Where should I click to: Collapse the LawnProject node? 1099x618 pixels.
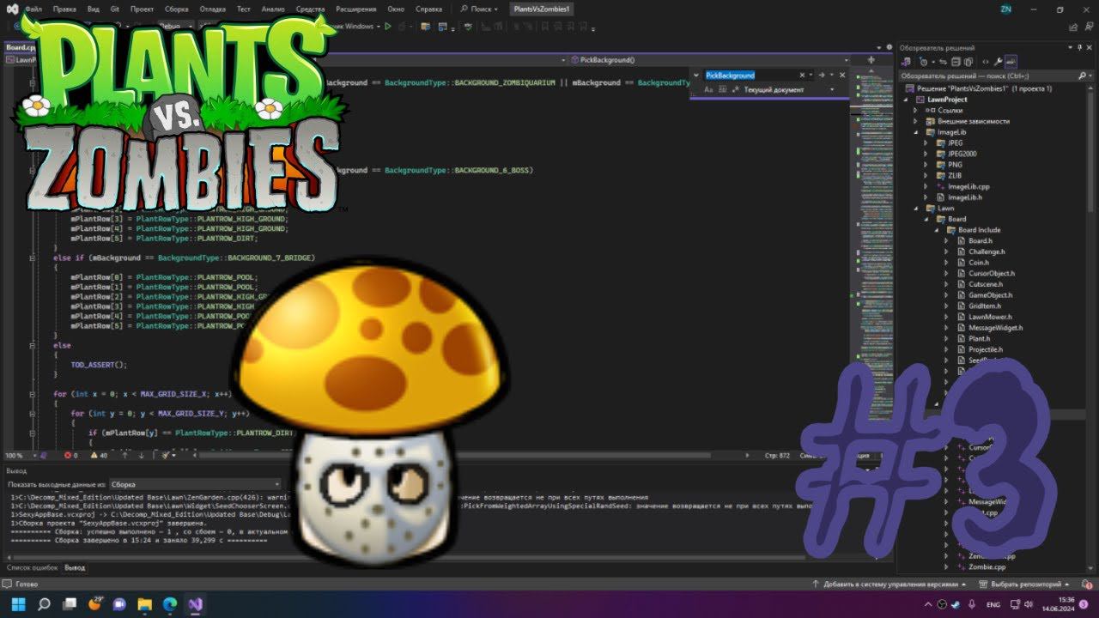tap(906, 100)
